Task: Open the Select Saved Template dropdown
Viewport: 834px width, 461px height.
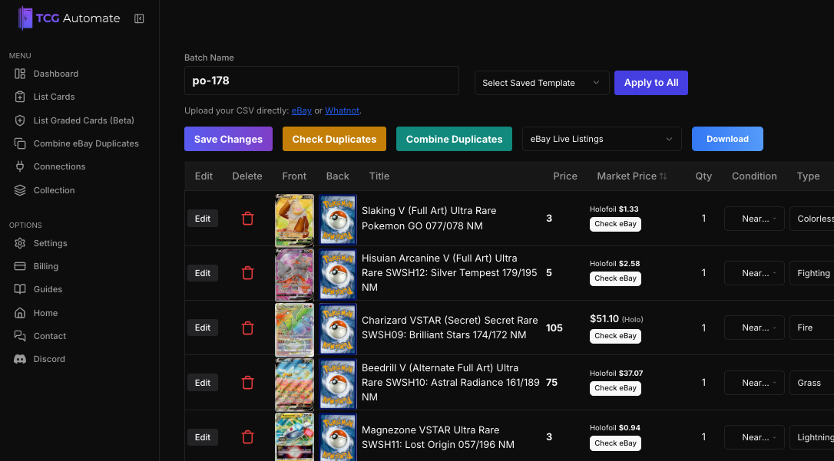Action: pyautogui.click(x=541, y=83)
